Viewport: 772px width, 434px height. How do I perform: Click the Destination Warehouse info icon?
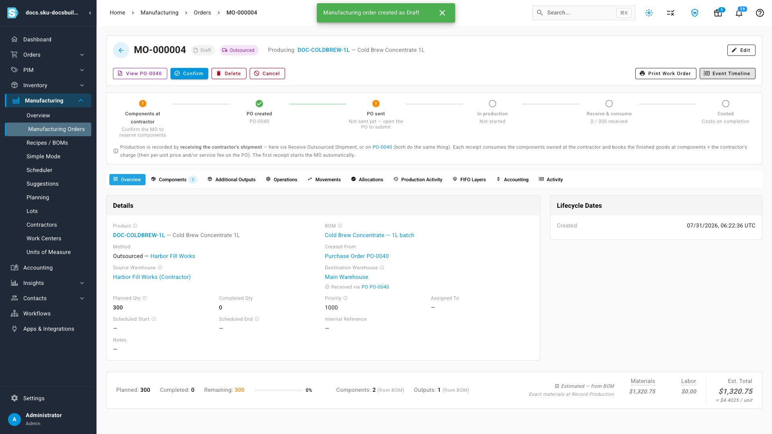(x=382, y=268)
